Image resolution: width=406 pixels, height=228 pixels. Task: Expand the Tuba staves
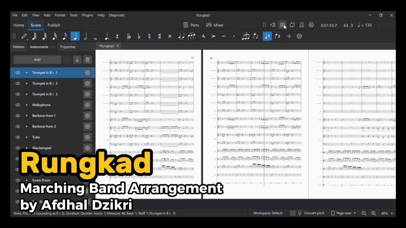click(27, 137)
